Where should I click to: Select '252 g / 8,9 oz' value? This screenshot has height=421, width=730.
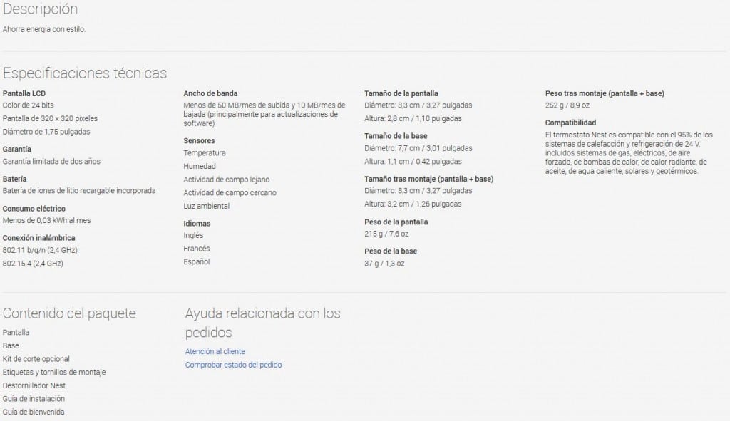click(x=567, y=105)
